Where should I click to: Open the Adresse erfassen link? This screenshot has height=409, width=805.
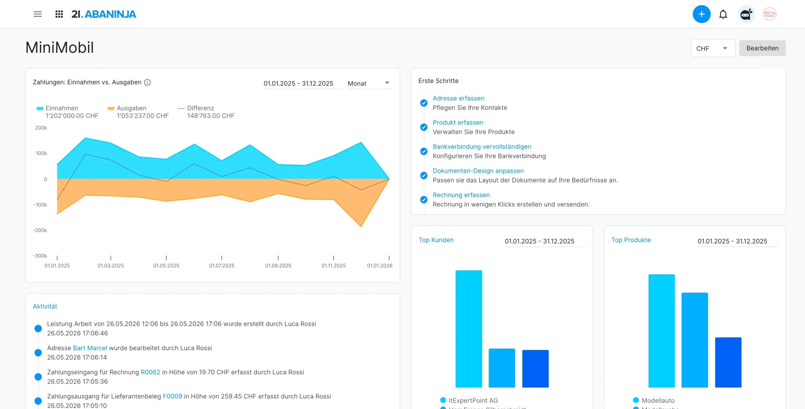[458, 98]
